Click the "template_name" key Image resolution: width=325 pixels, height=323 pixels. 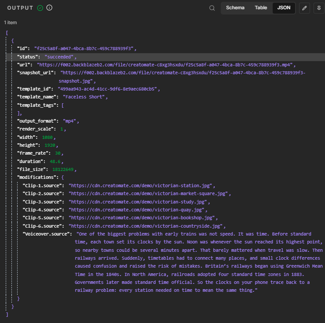click(x=37, y=97)
